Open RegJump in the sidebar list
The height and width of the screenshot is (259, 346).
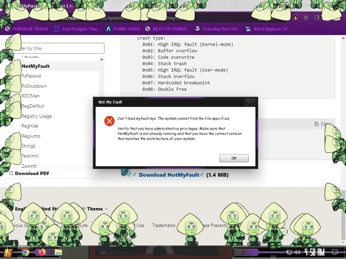click(31, 136)
